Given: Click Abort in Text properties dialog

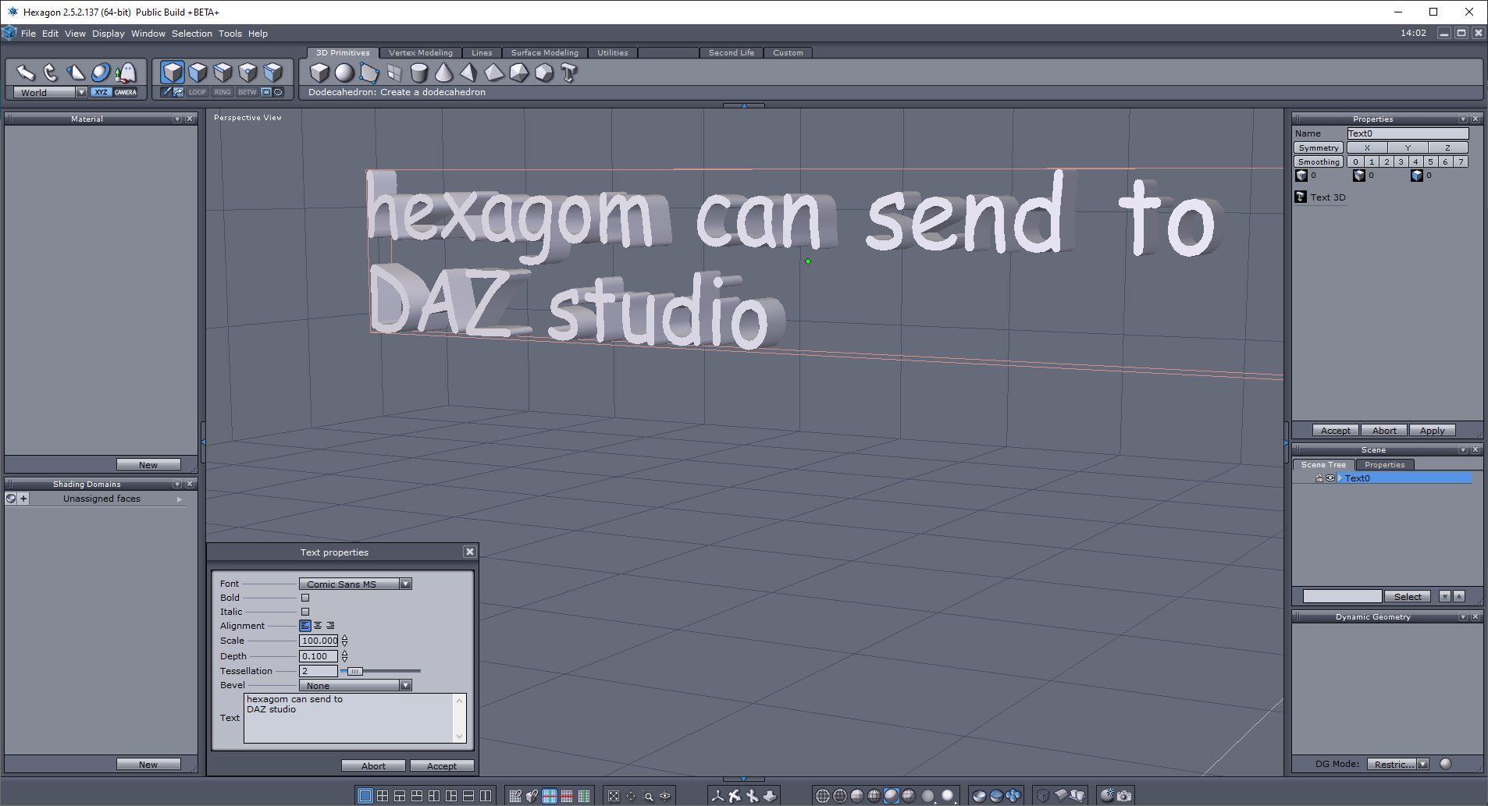Looking at the screenshot, I should tap(373, 766).
